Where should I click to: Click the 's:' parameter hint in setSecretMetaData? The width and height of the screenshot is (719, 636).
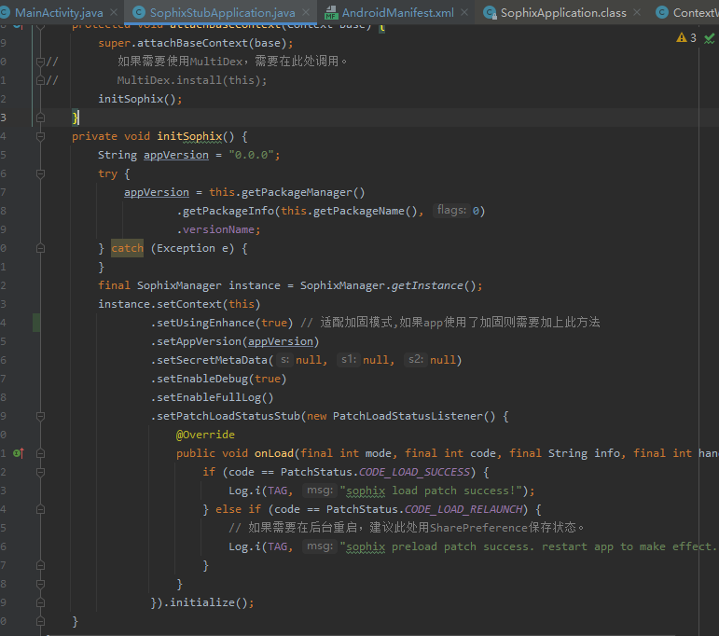(x=284, y=359)
